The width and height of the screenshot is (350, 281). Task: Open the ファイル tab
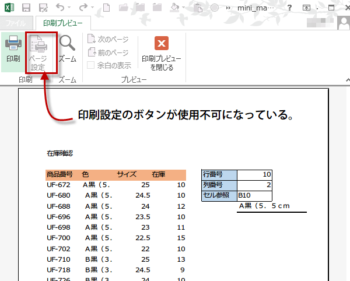(x=16, y=23)
